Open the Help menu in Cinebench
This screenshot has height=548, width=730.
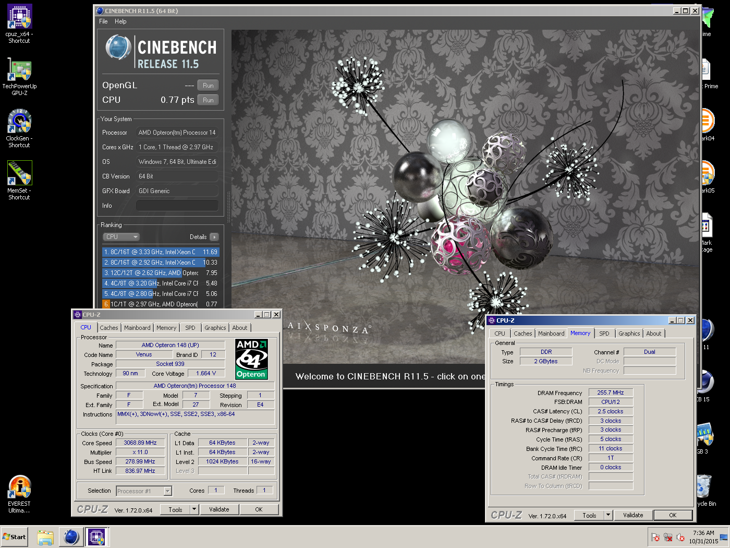(120, 21)
